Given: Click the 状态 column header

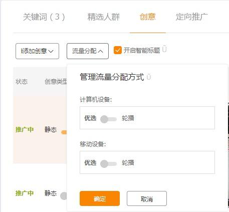Looking at the screenshot, I should coord(22,82).
